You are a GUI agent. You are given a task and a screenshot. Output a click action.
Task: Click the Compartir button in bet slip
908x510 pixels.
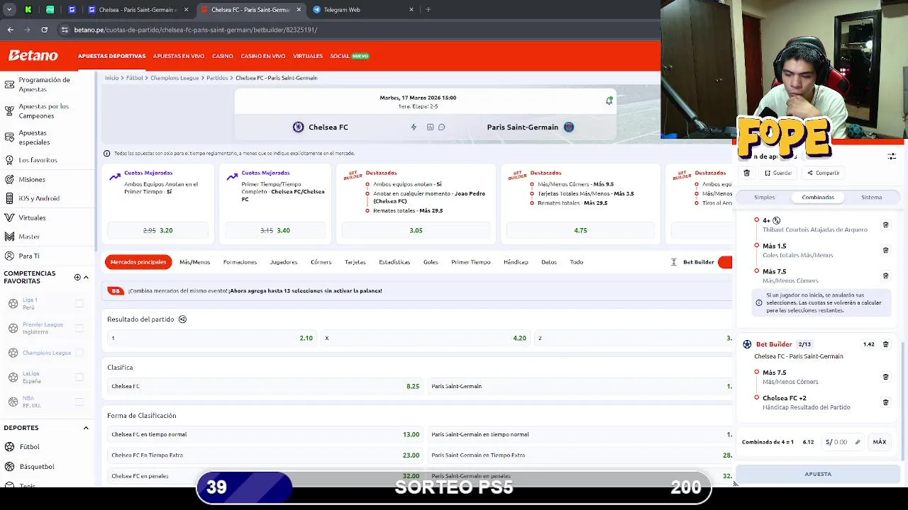pyautogui.click(x=824, y=173)
